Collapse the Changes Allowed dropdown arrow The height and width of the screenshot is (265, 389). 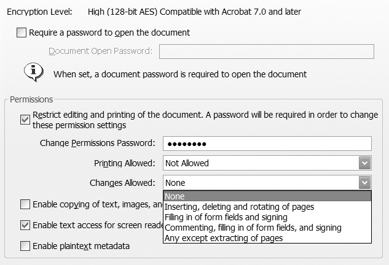pyautogui.click(x=365, y=183)
